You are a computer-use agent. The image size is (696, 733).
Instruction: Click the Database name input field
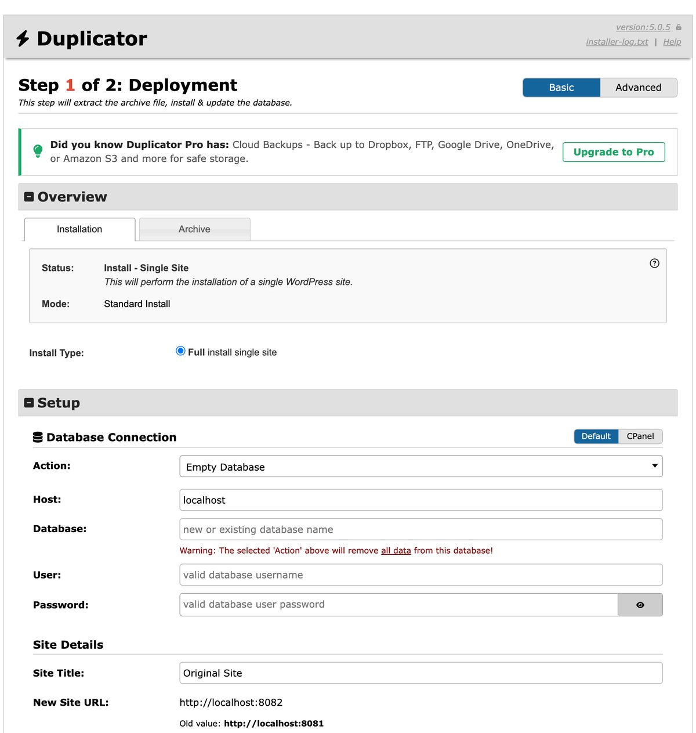[x=421, y=529]
